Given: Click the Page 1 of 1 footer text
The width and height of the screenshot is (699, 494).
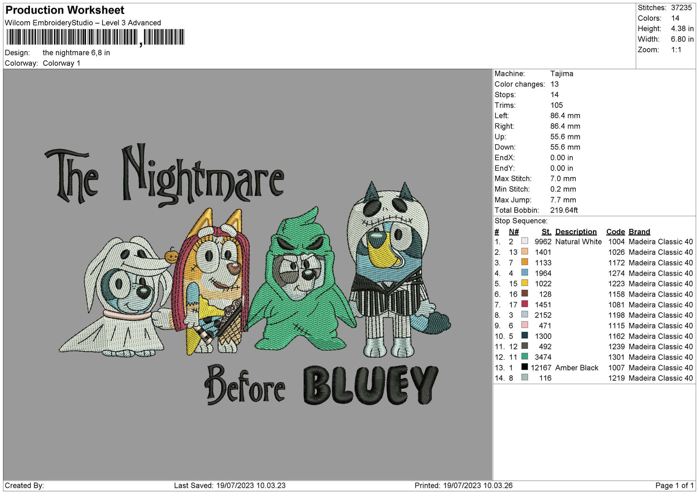Looking at the screenshot, I should tap(674, 485).
